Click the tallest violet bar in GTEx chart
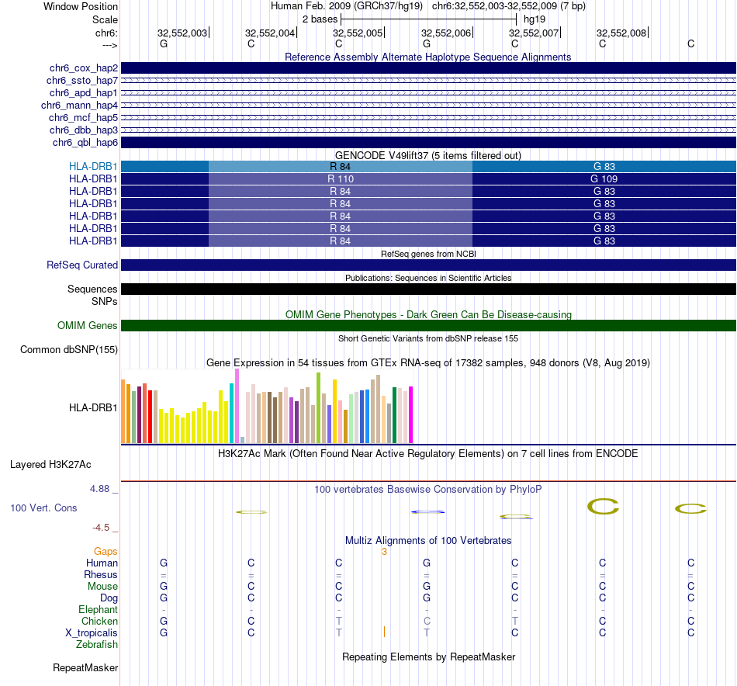 point(237,406)
